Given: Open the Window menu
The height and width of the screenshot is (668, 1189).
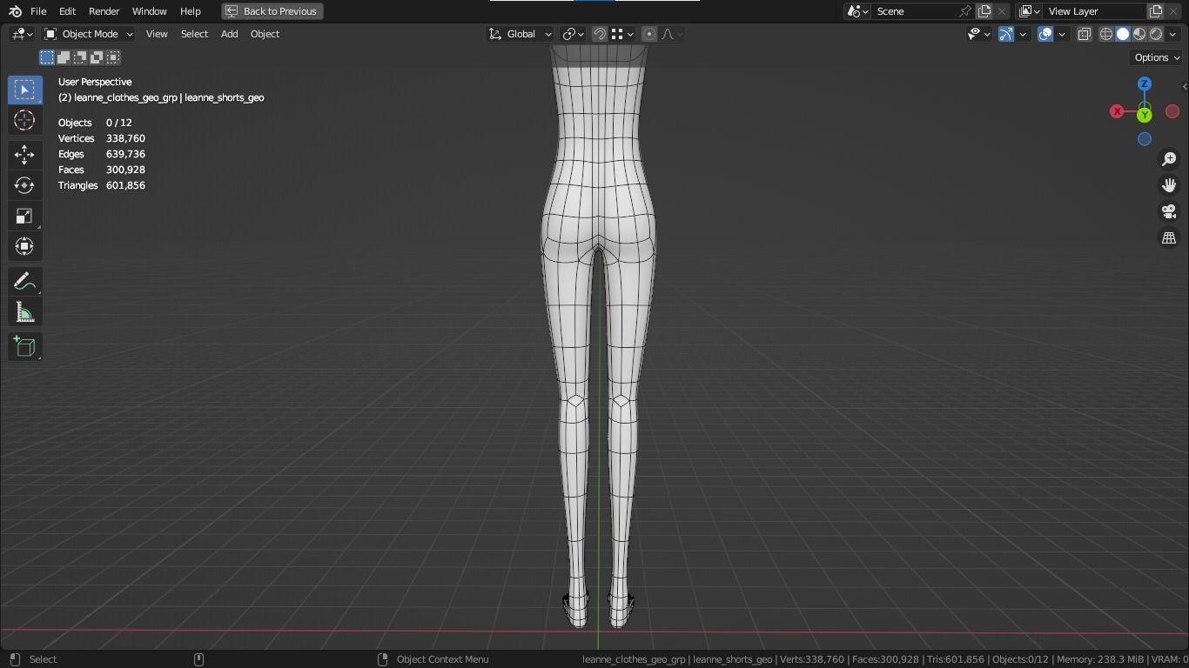Looking at the screenshot, I should [x=149, y=11].
